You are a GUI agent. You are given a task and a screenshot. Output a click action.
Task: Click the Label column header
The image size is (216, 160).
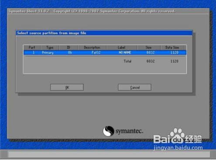coord(122,48)
